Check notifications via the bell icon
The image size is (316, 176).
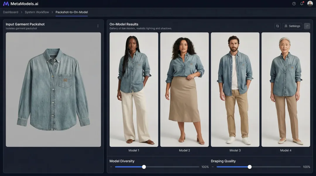coord(301,4)
